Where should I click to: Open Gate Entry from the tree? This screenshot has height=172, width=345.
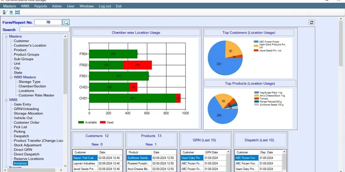22,105
